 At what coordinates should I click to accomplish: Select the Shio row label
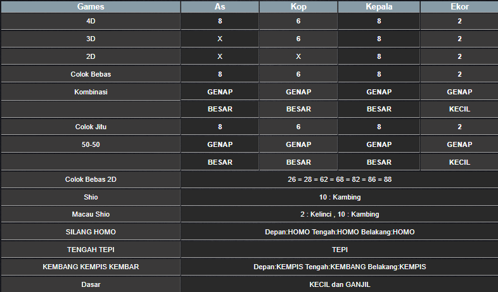coord(91,198)
